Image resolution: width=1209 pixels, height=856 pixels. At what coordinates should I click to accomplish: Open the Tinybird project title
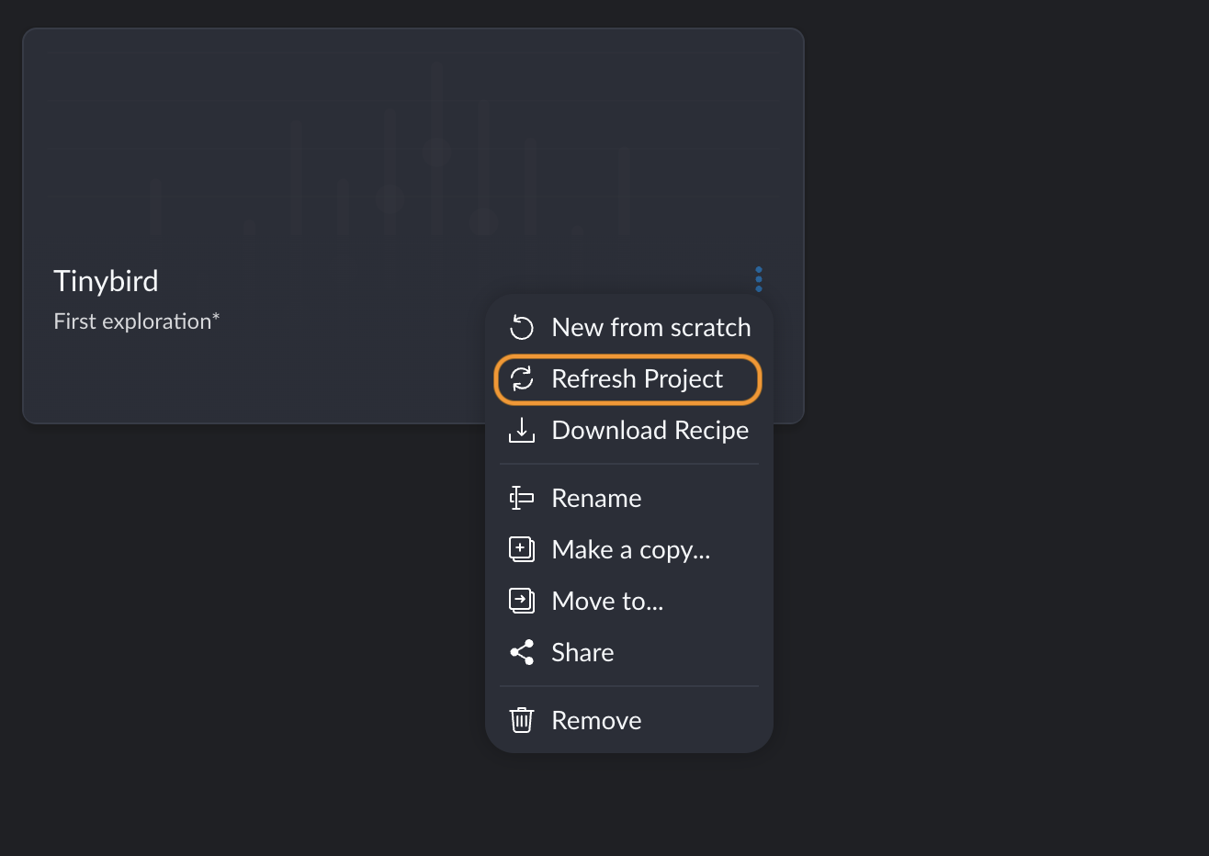106,281
